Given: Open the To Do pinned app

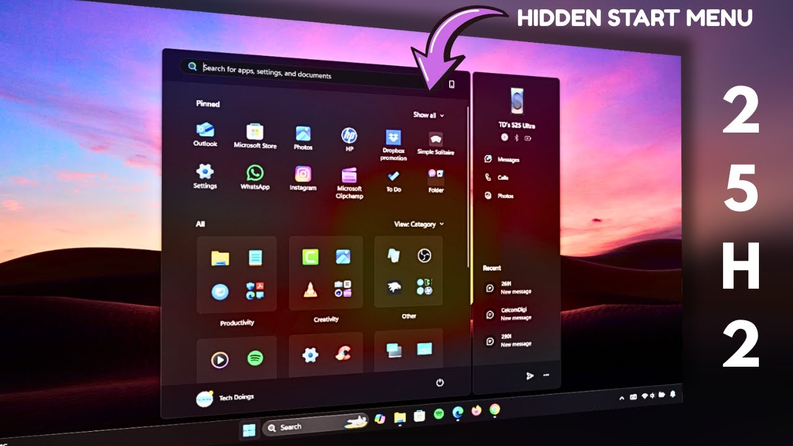Looking at the screenshot, I should 393,181.
